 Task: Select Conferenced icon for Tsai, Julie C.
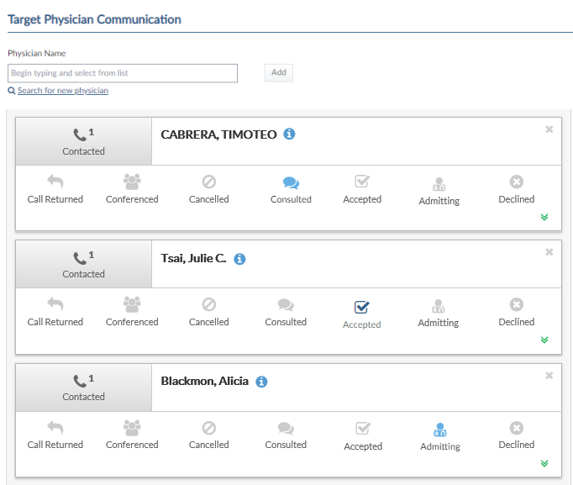point(132,304)
